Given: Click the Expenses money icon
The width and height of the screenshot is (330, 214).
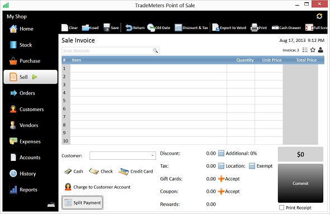Looking at the screenshot, I should (x=13, y=141).
